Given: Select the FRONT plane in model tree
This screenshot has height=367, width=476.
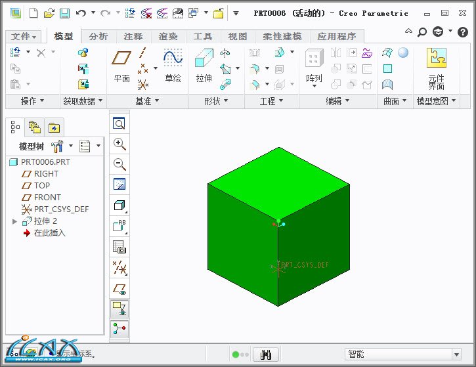Looking at the screenshot, I should coord(47,198).
